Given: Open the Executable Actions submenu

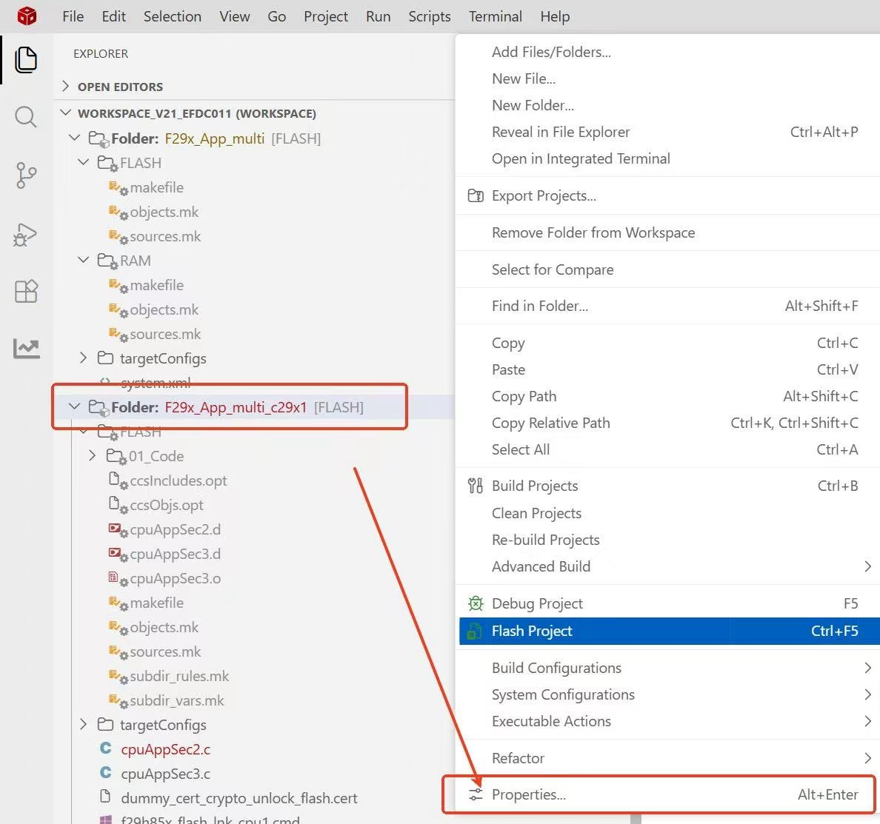Looking at the screenshot, I should click(x=667, y=721).
